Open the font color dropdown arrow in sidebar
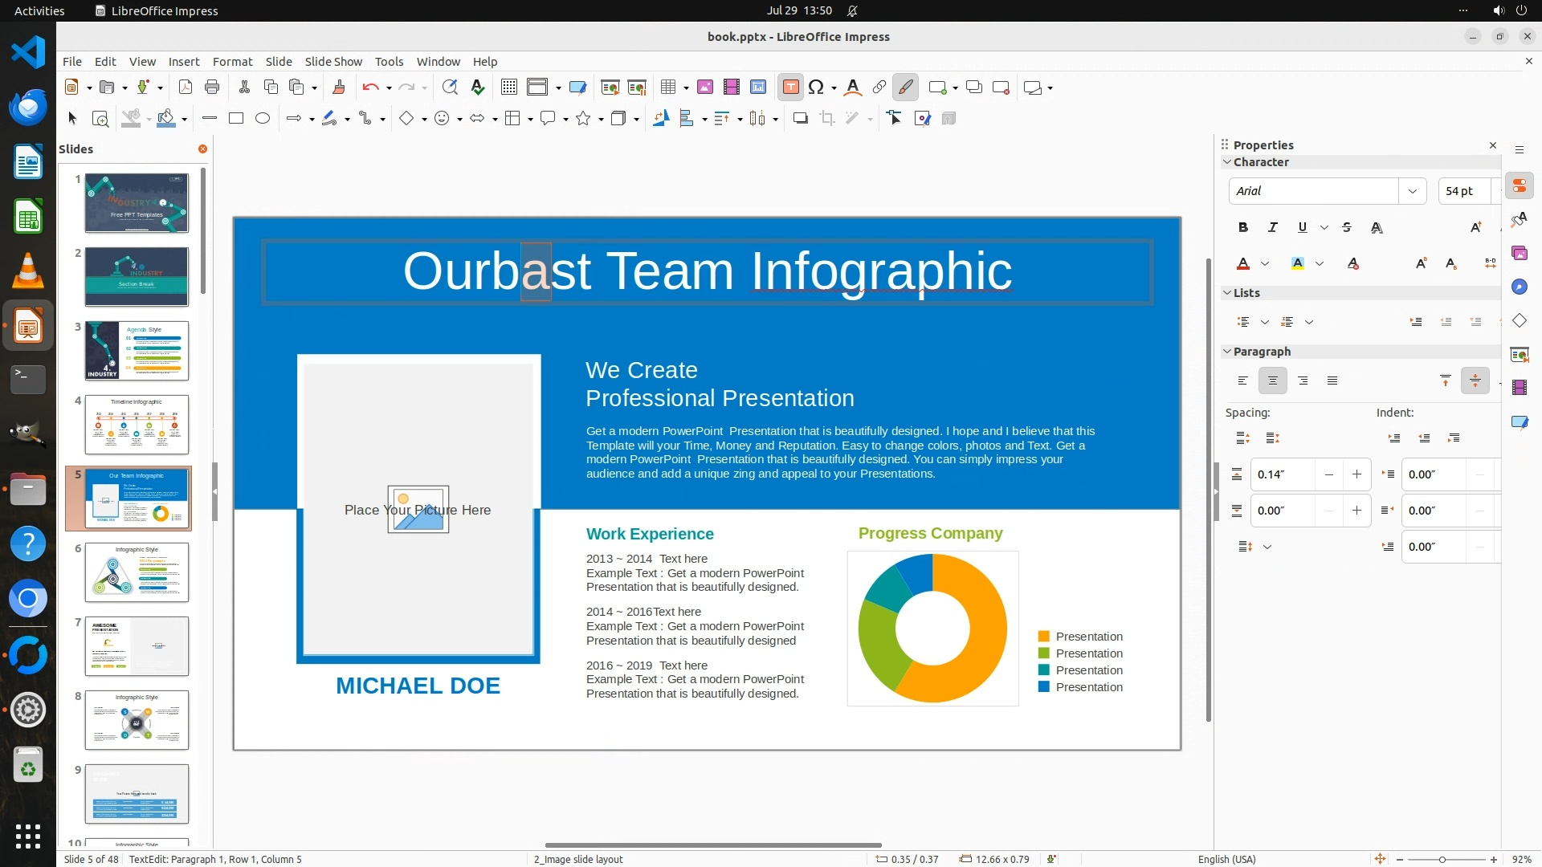 pos(1265,264)
